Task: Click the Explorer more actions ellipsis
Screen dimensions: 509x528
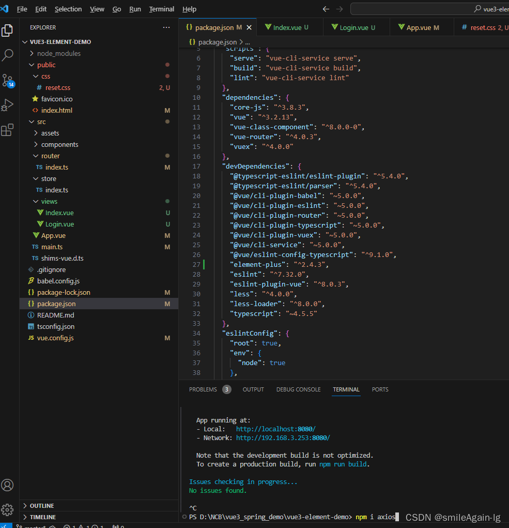Action: click(166, 27)
